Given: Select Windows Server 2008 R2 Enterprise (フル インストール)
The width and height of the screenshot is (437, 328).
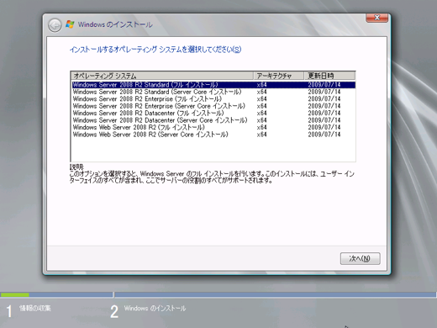Looking at the screenshot, I should 213,99.
